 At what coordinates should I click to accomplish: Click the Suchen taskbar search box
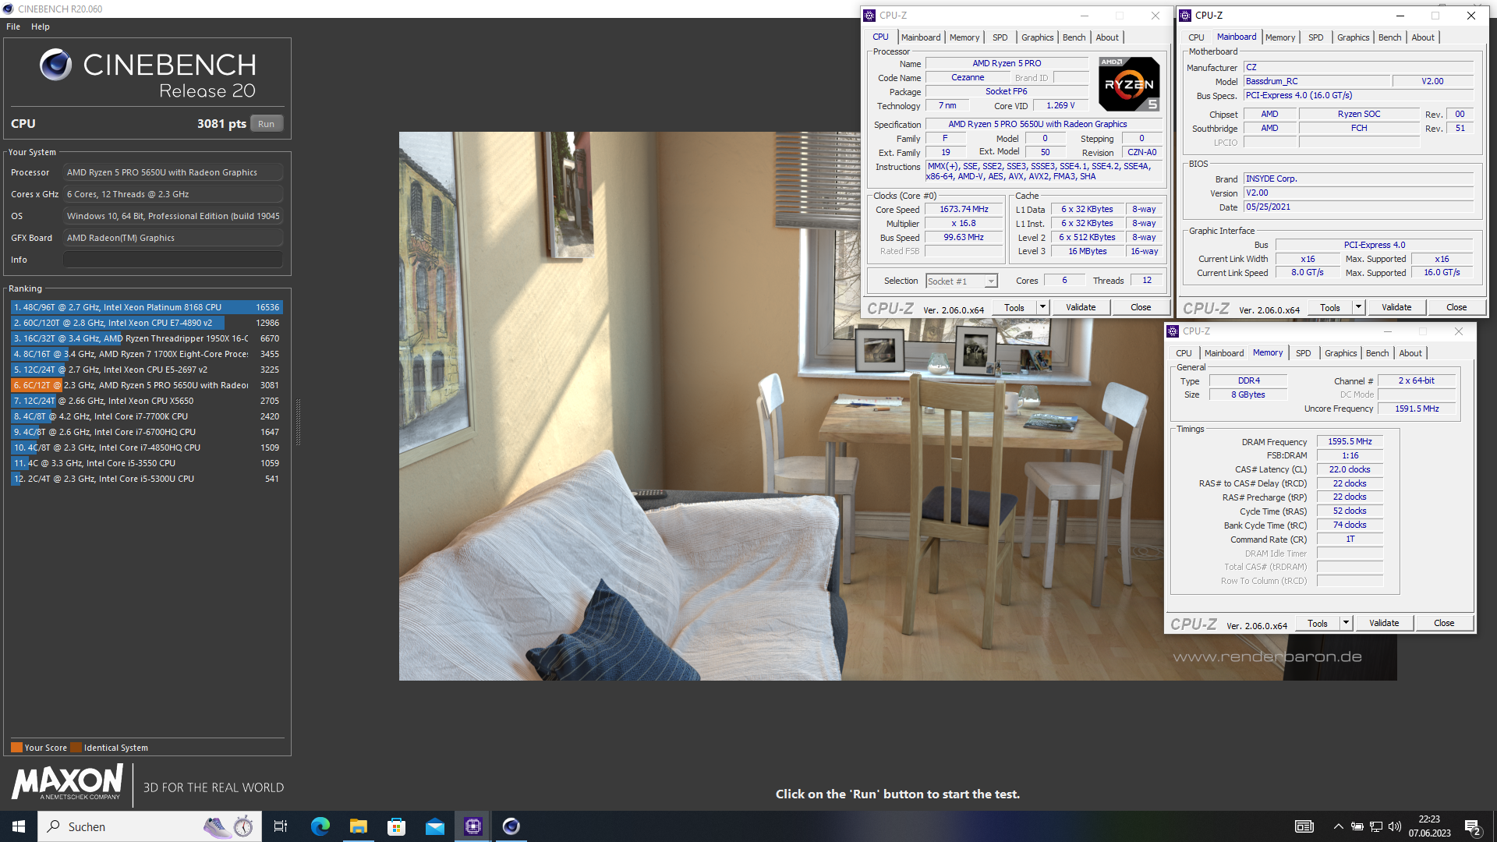[150, 826]
